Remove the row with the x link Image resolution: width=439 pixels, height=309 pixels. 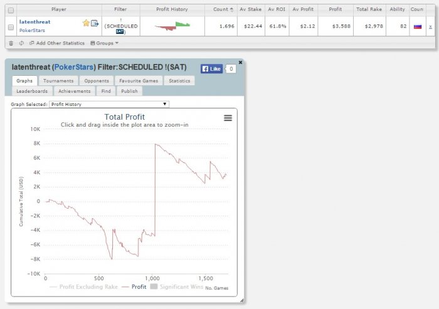tap(430, 27)
